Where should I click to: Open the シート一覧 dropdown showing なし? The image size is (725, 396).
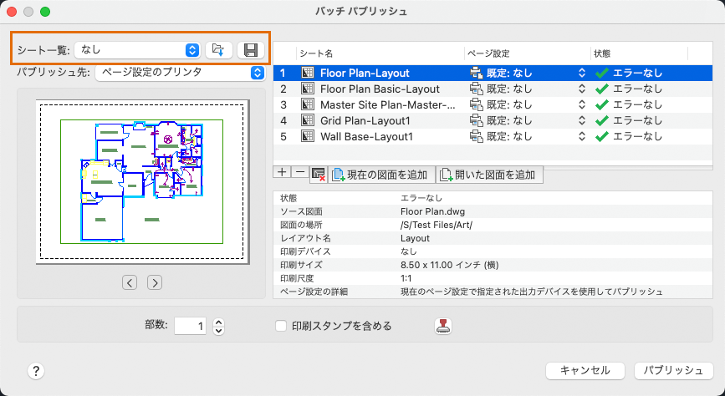[x=137, y=50]
